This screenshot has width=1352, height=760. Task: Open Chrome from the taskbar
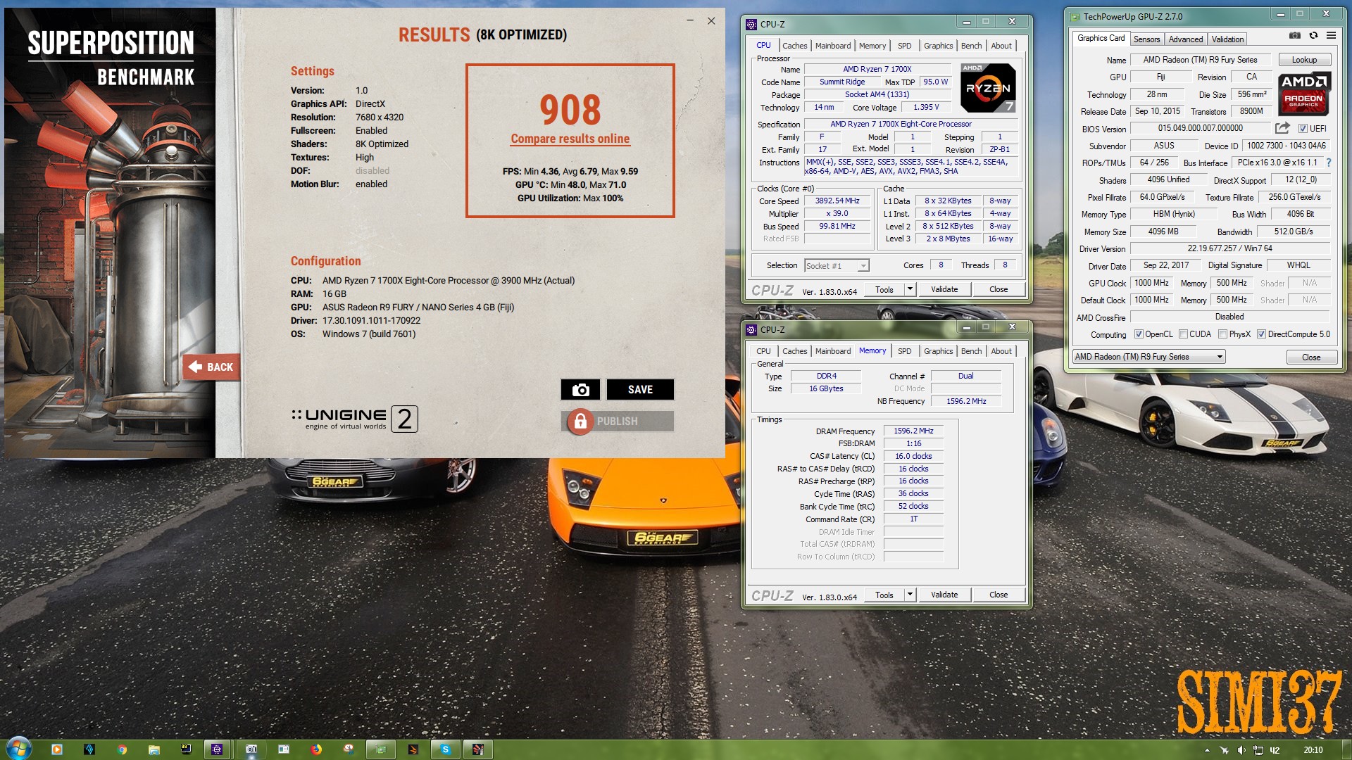coord(122,749)
